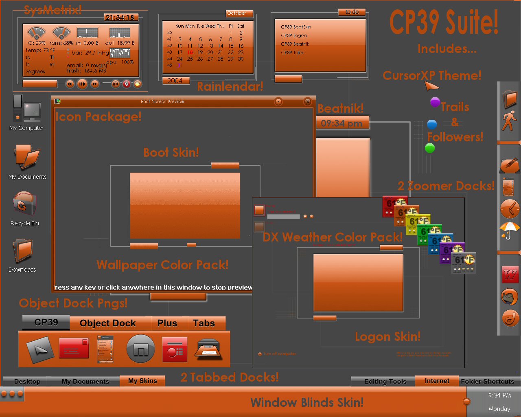
Task: Open the clock icon on the right dock
Action: [x=509, y=209]
